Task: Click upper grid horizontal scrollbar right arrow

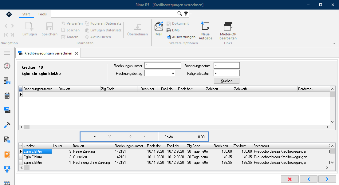Action: (x=327, y=127)
